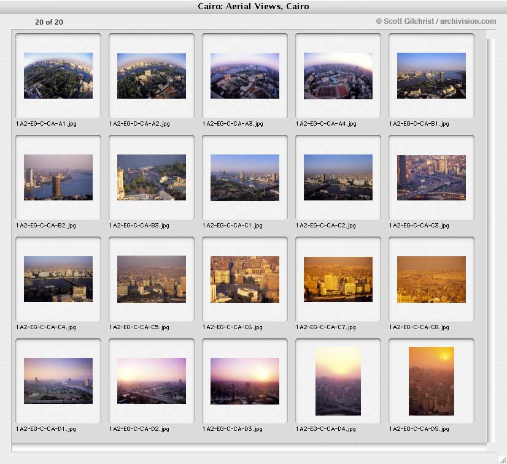
Task: Click the '20 of 20' counter
Action: 49,22
